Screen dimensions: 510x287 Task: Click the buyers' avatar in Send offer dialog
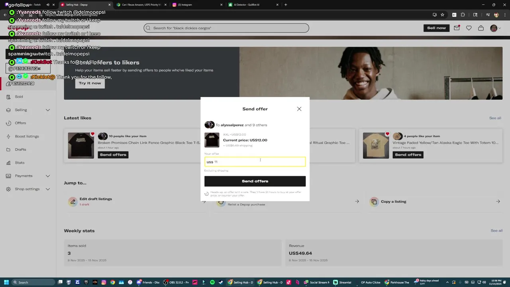(x=209, y=125)
